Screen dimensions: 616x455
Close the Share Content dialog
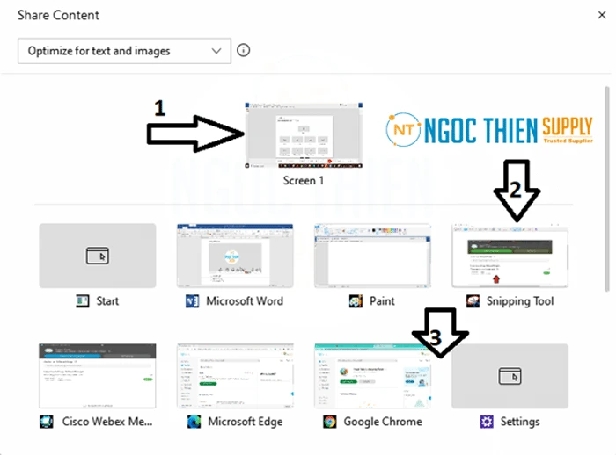coord(601,15)
